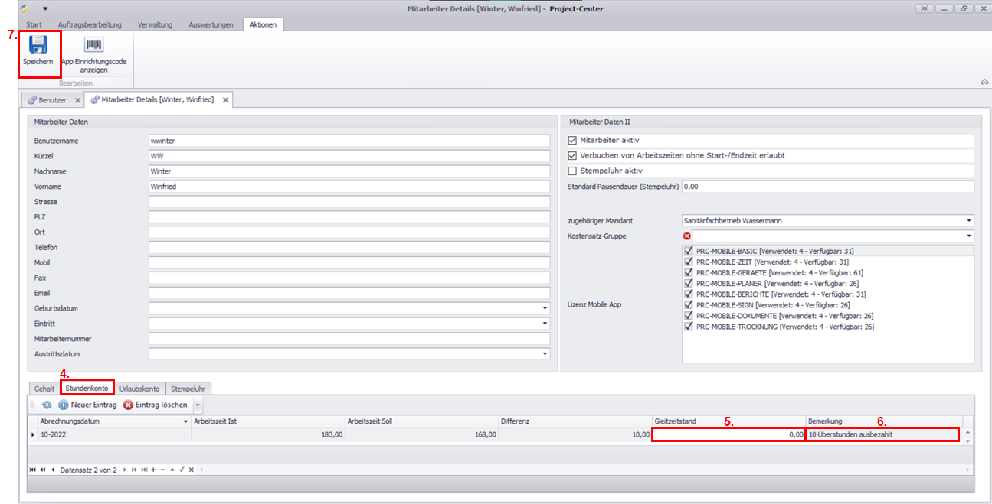Click the Speichern floppy disk icon
Viewport: 992px width, 504px height.
point(38,45)
